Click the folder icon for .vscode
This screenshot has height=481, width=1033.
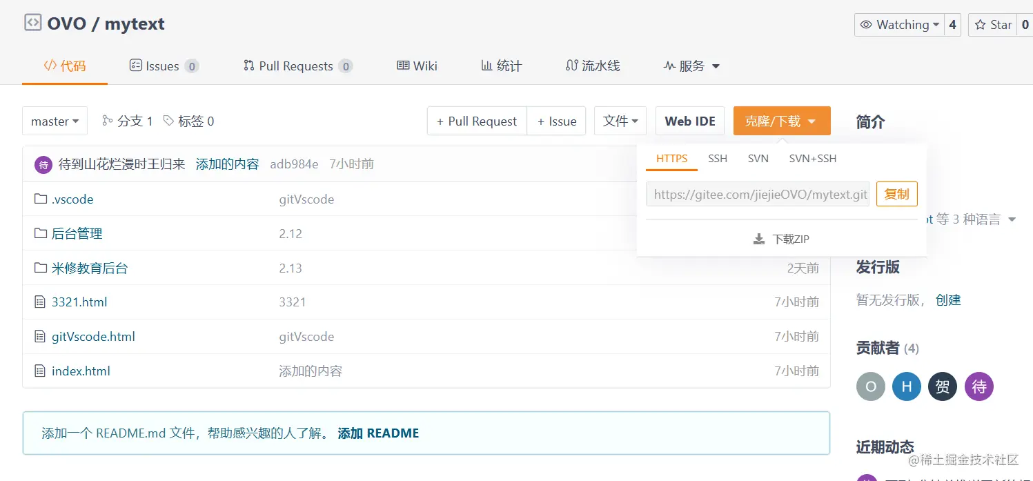pos(40,199)
